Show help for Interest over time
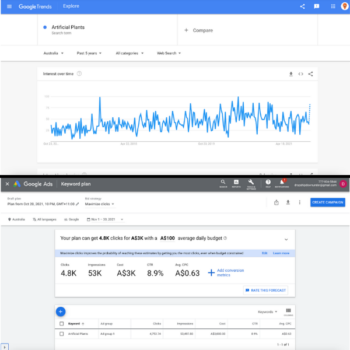350x350 pixels. click(79, 73)
